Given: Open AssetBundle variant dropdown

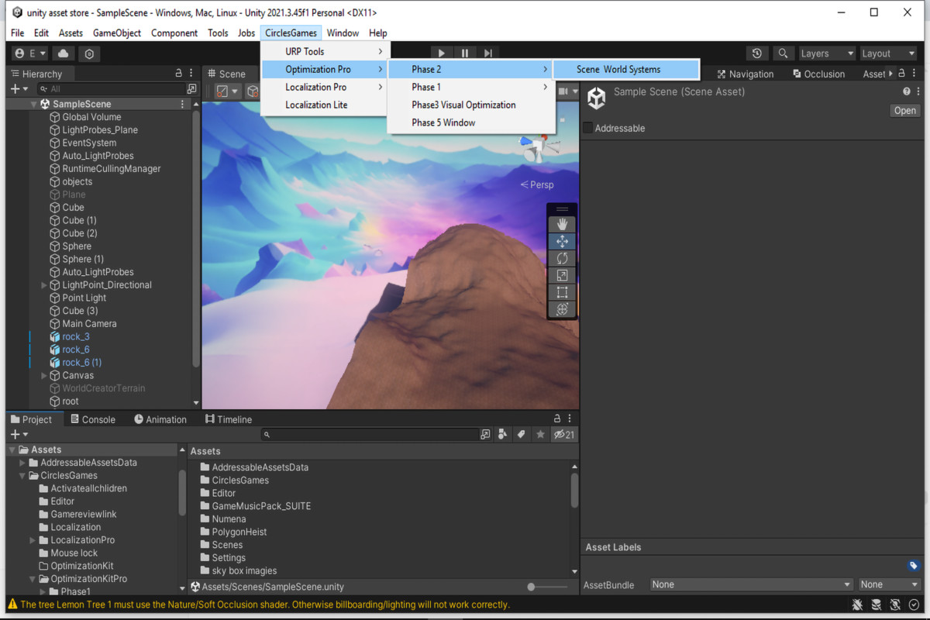Looking at the screenshot, I should 888,584.
